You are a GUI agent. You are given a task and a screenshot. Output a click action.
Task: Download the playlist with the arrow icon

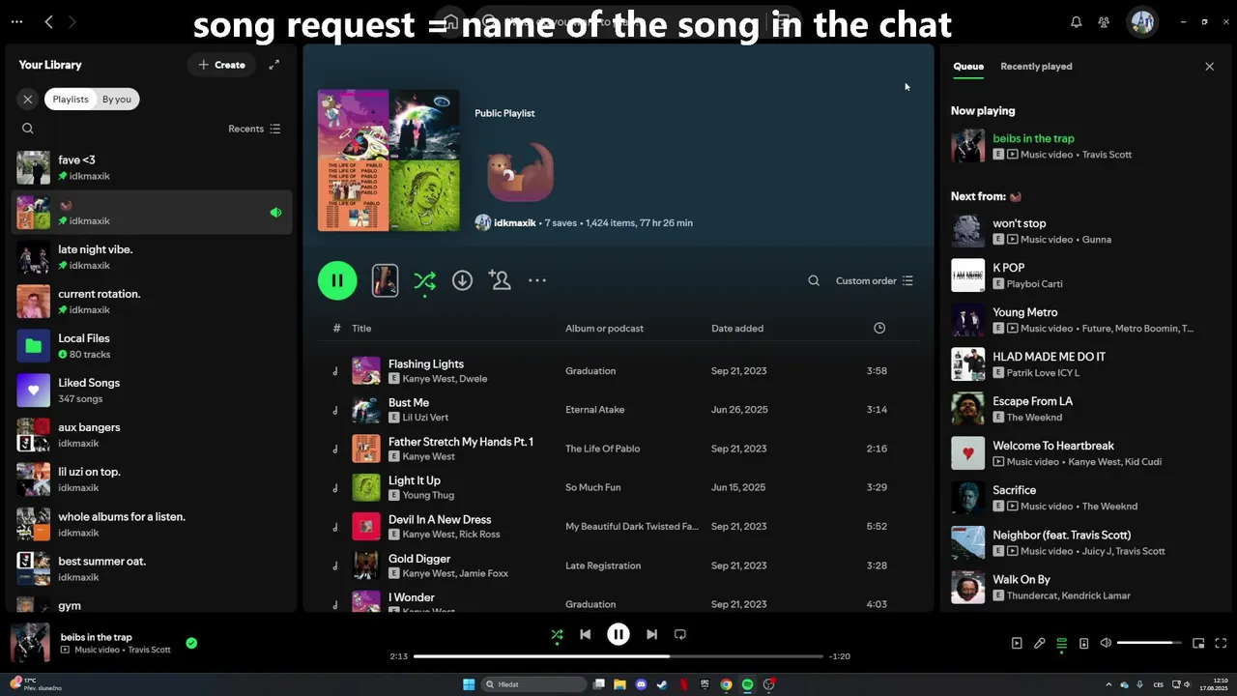[462, 280]
